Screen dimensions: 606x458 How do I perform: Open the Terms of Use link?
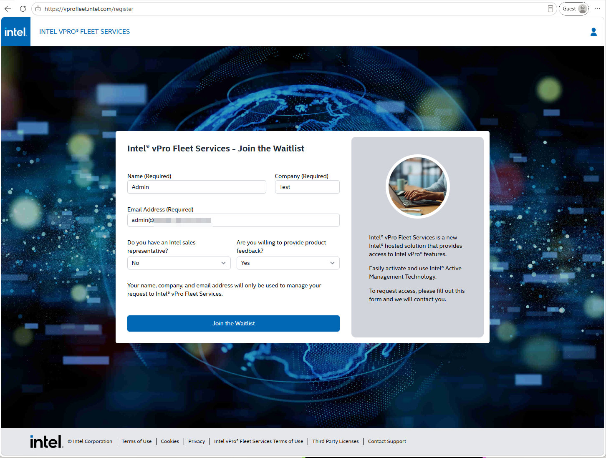pyautogui.click(x=136, y=441)
